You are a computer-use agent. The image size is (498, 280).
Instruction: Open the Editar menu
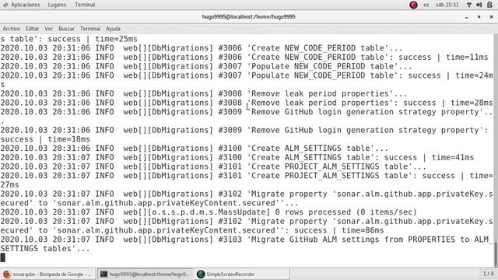(32, 29)
